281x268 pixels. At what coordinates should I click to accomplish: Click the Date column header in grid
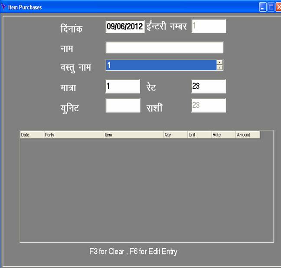[x=32, y=135]
